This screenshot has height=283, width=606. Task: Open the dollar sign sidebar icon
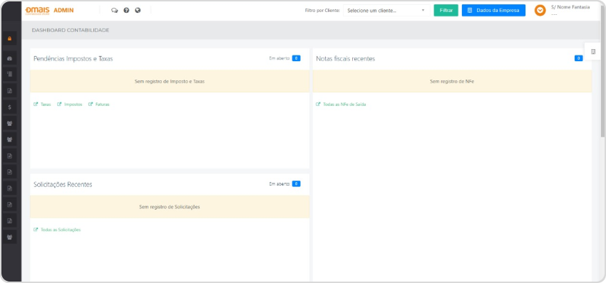tap(10, 107)
